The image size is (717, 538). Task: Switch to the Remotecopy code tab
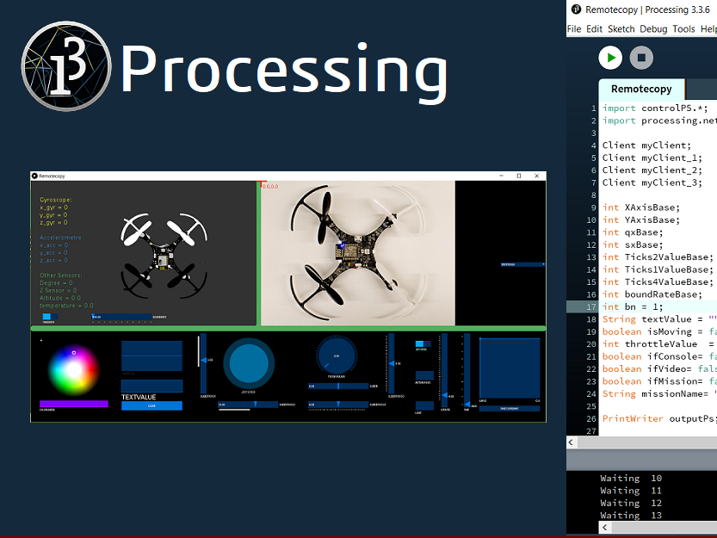pos(641,89)
